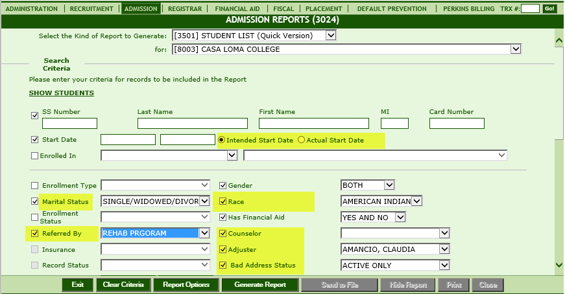Uncheck the Gender checkbox
565x294 pixels.
pos(222,186)
